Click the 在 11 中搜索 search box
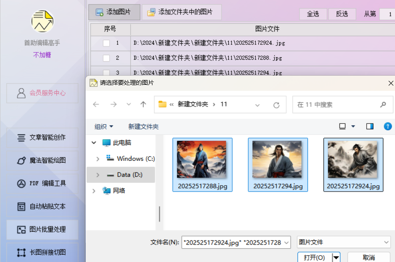 pos(343,104)
